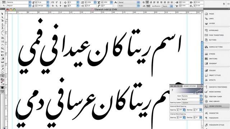Toggle Superscript in control bar
The width and height of the screenshot is (230, 129).
click(x=57, y=3)
